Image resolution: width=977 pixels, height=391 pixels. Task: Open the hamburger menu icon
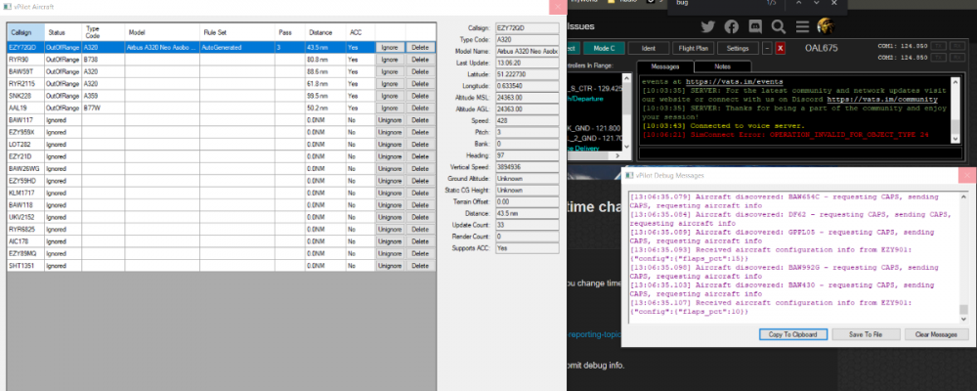coord(801,26)
